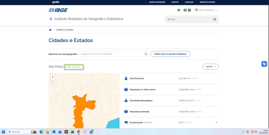Open the hamburger navigation menu
Screen dimensions: 269x135
click(51, 19)
